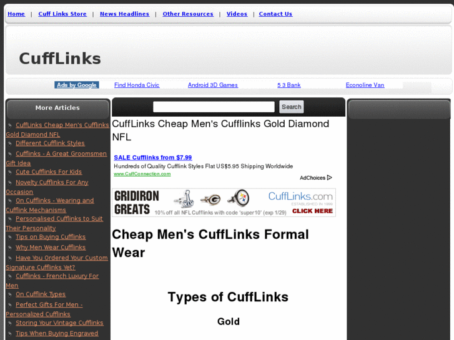Open Tips When Buying Engraved article
This screenshot has height=340, width=454.
click(57, 333)
